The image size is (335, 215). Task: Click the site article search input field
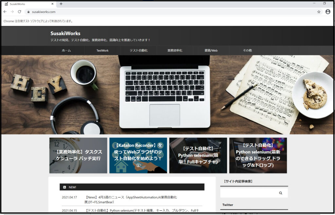click(x=250, y=193)
